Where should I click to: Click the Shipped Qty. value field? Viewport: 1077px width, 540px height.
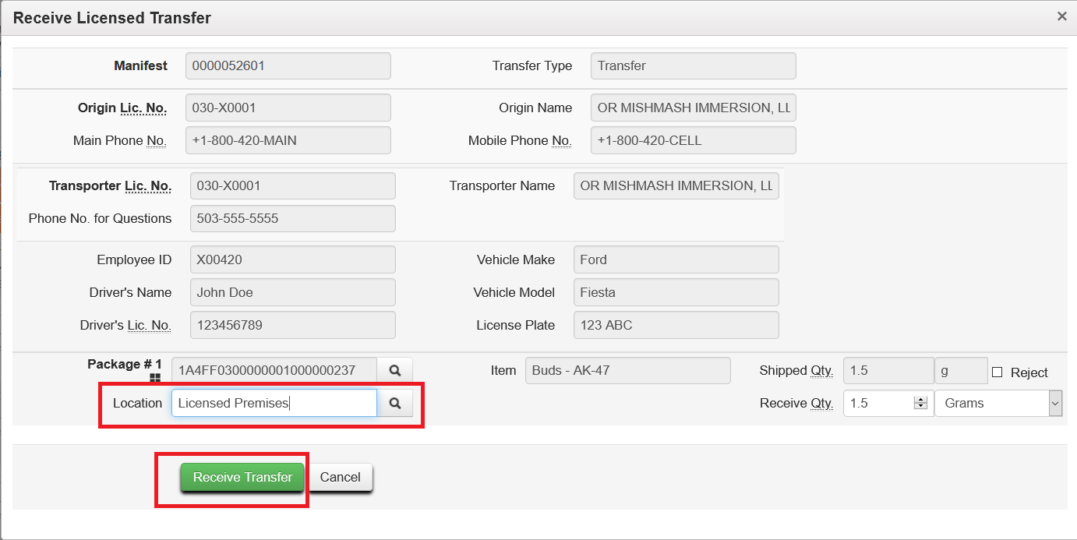(888, 370)
